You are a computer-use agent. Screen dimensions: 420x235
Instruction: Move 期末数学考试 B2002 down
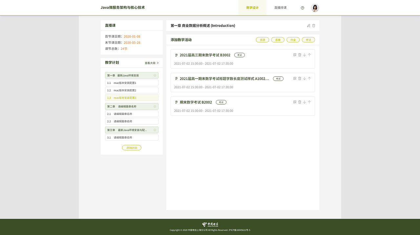pyautogui.click(x=304, y=102)
